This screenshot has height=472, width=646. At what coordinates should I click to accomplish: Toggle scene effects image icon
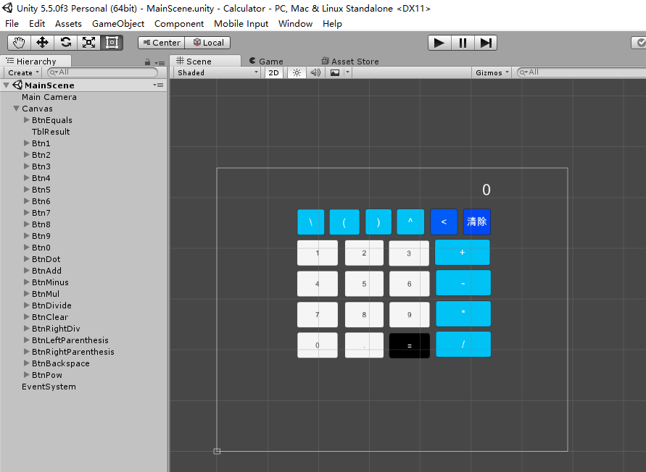click(x=335, y=73)
